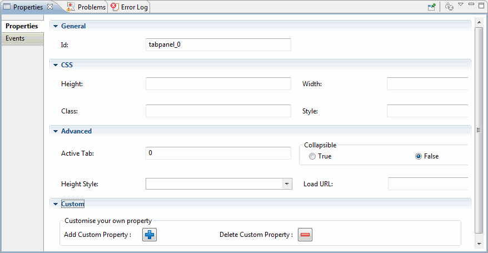Click the red minus Delete Custom Property icon
488x253 pixels.
click(305, 235)
